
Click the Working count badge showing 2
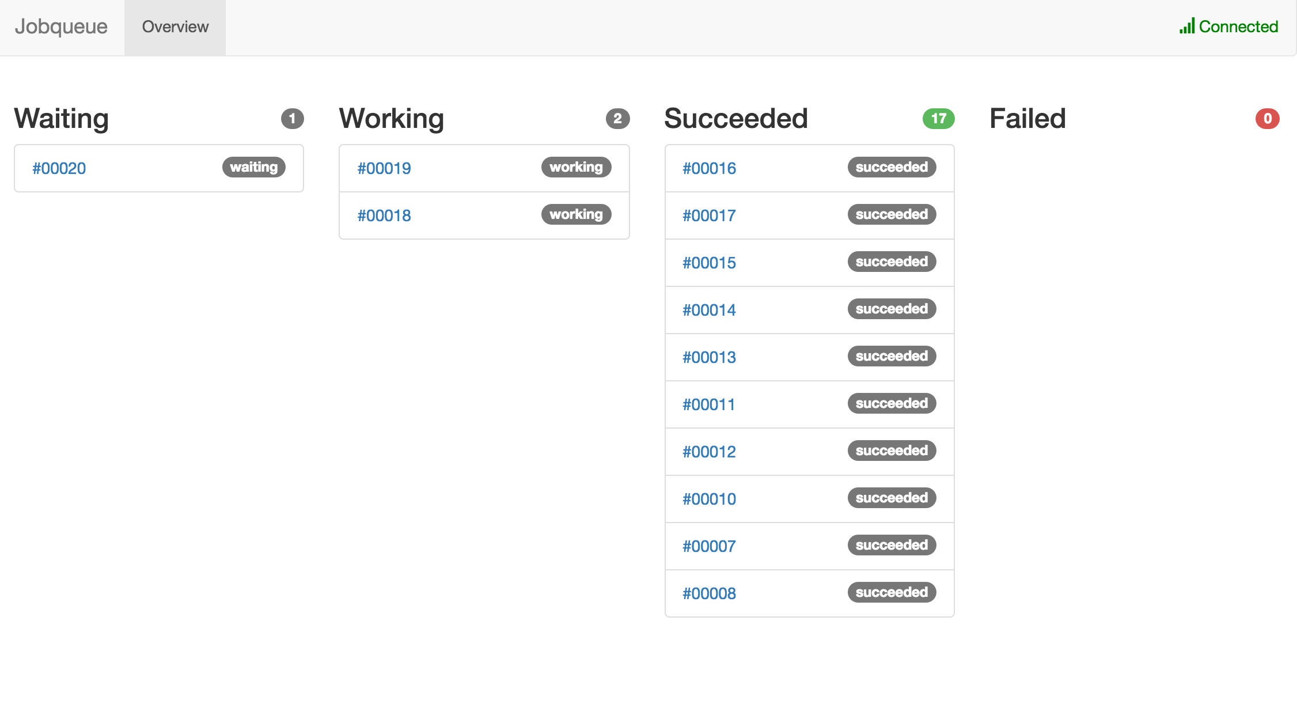617,118
